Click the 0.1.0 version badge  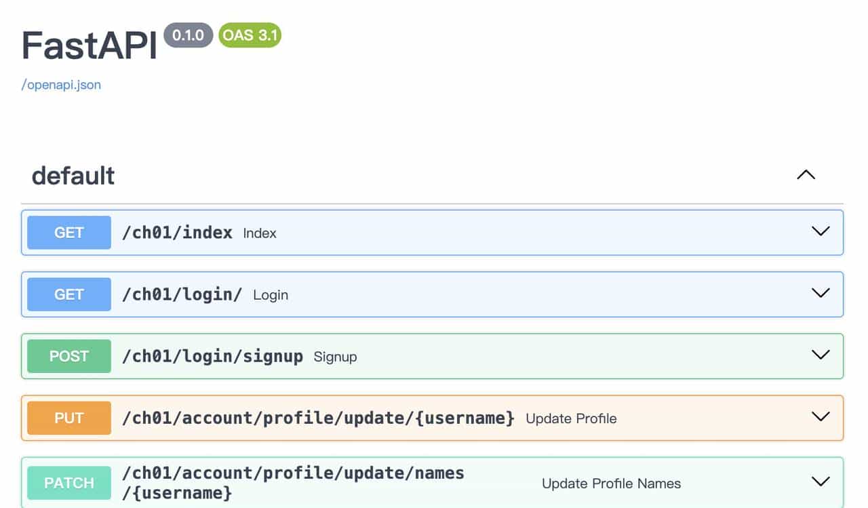(x=188, y=35)
